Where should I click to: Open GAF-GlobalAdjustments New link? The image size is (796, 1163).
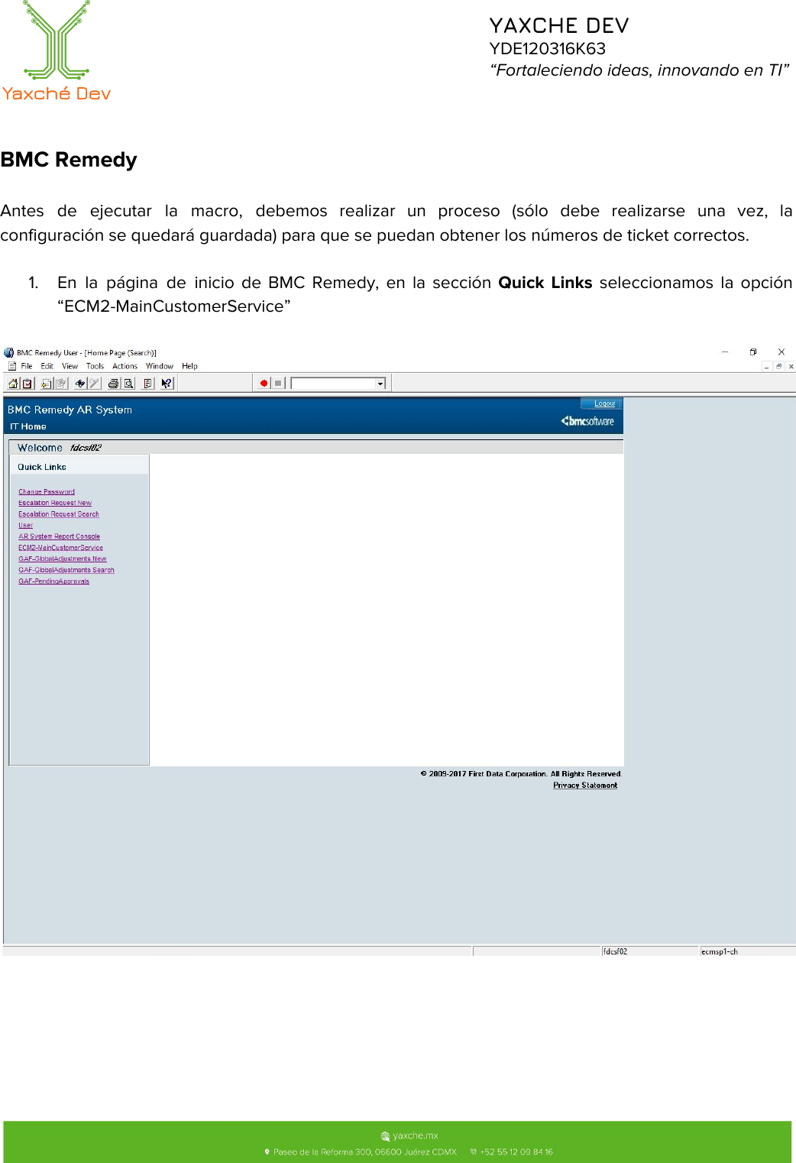point(63,559)
